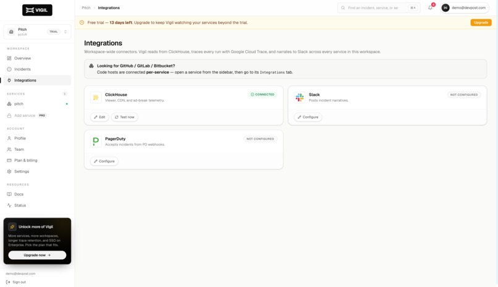Open Incidents in sidebar
The height and width of the screenshot is (287, 498).
pos(37,69)
